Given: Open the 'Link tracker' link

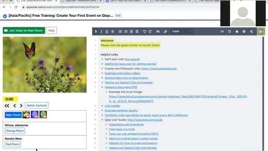Looking at the screenshot, I should click(x=113, y=106).
